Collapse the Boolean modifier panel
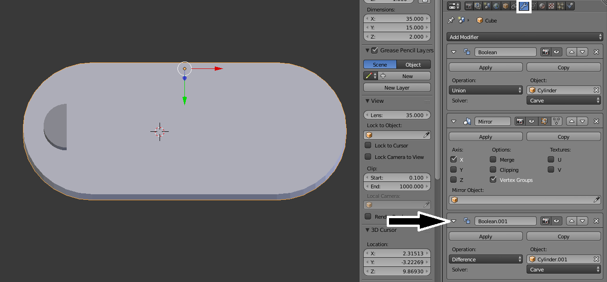Viewport: 607px width, 282px height. coord(454,52)
